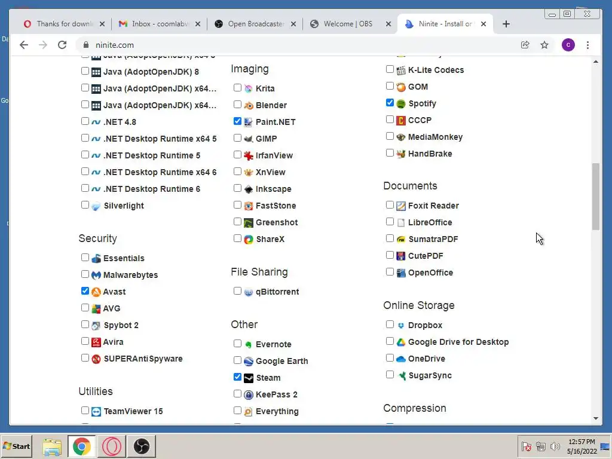Click the Malwarebytes icon
Screen dimensions: 612x459
pos(96,275)
